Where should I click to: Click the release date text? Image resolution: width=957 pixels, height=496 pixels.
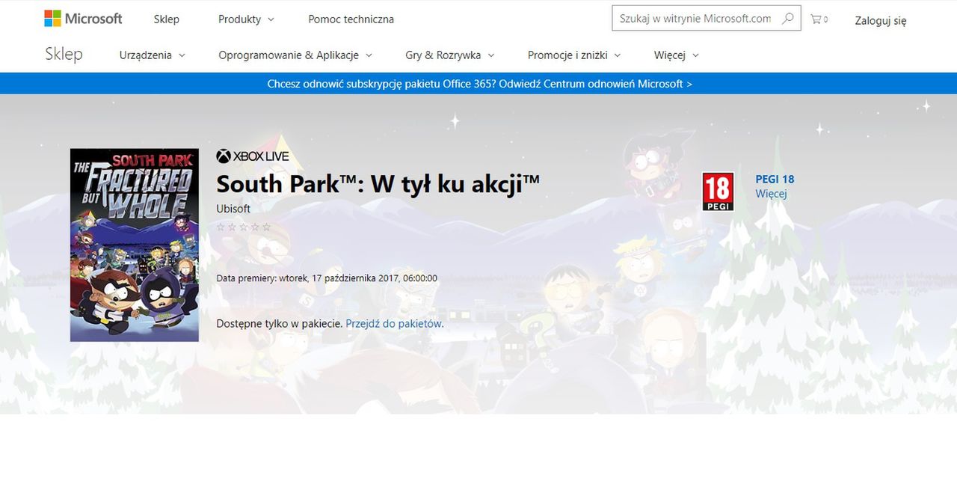327,278
